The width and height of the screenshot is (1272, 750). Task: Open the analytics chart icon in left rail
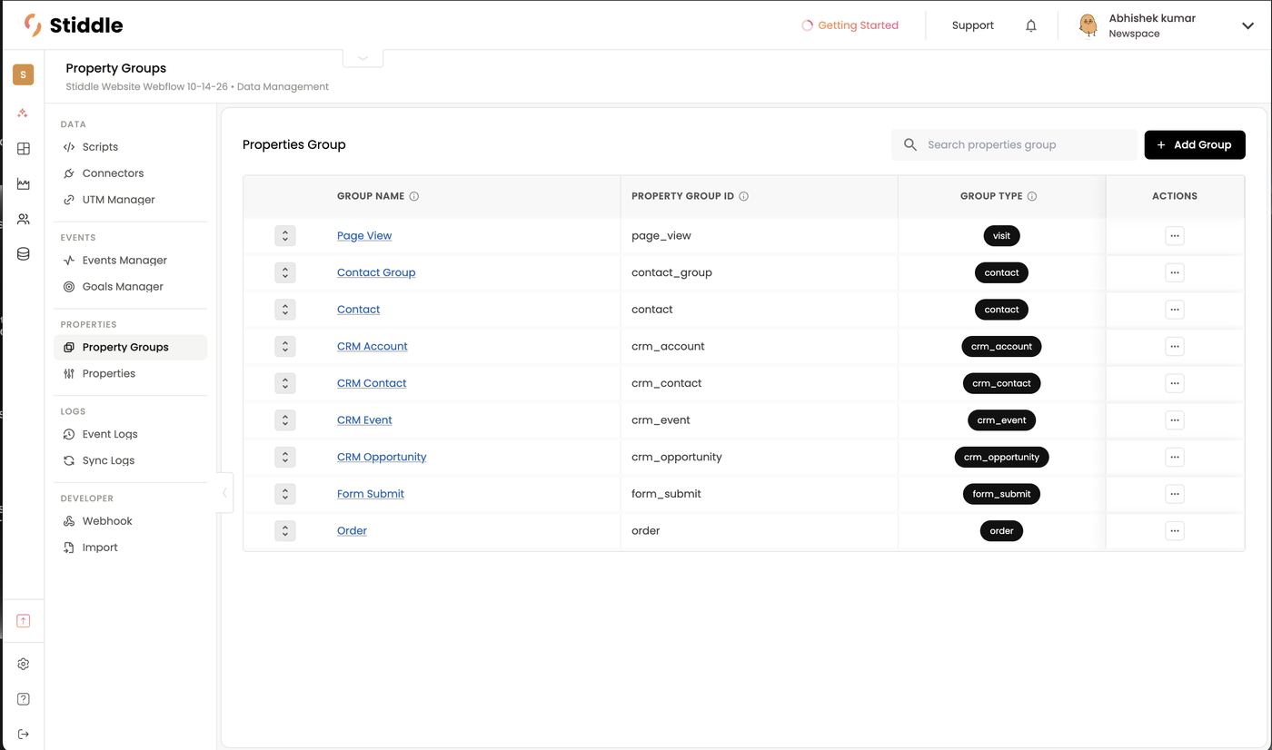coord(24,183)
